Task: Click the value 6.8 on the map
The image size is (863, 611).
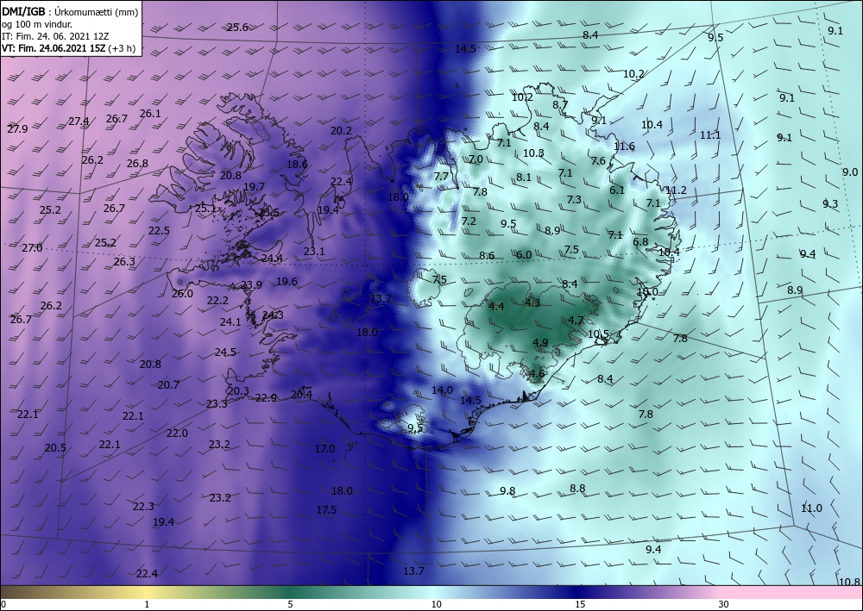Action: coord(640,242)
